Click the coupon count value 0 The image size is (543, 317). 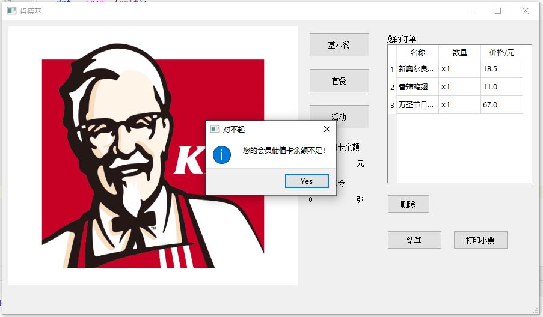[310, 199]
